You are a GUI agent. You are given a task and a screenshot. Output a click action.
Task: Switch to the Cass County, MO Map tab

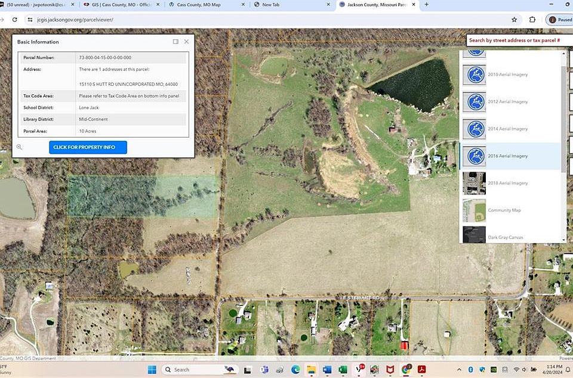tap(203, 5)
